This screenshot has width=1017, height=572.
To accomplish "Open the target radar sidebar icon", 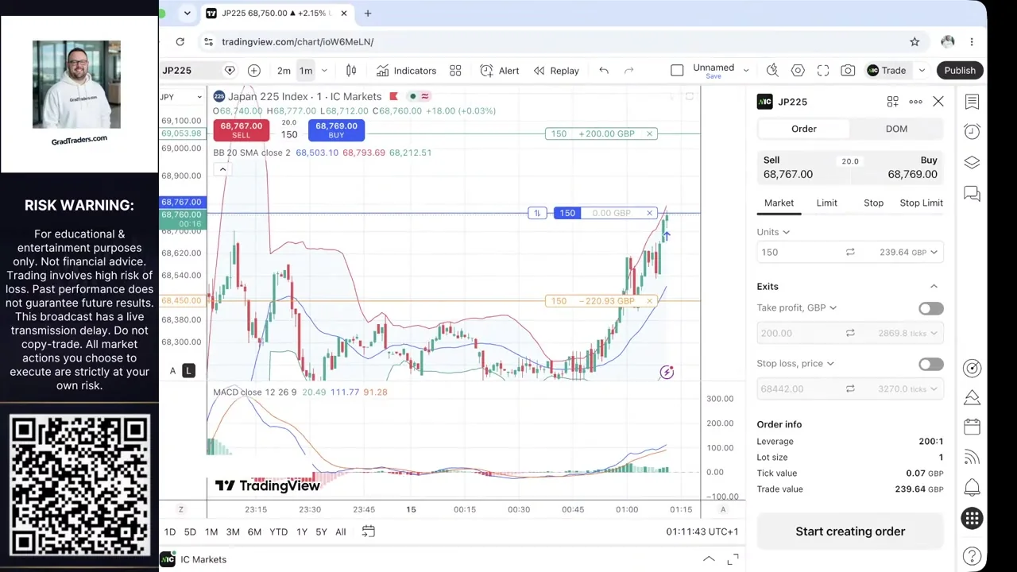I will (972, 368).
